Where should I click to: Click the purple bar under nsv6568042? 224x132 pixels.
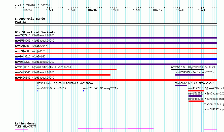(x=116, y=43)
